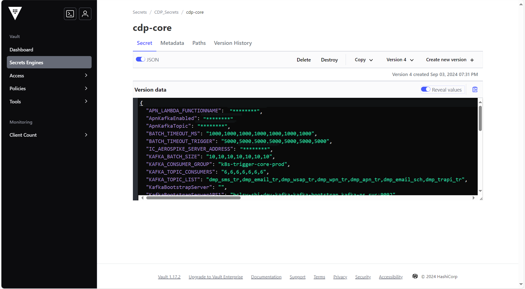525x289 pixels.
Task: Click the right arrow of the horizontal scrollbar
Action: 474,198
